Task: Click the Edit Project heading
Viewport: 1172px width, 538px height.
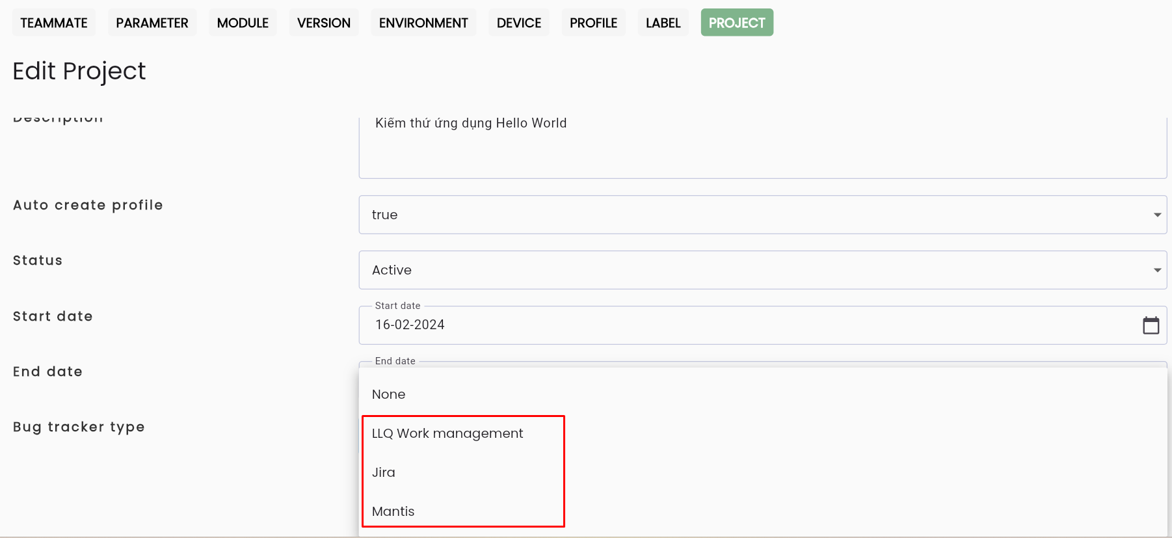Action: pyautogui.click(x=79, y=71)
